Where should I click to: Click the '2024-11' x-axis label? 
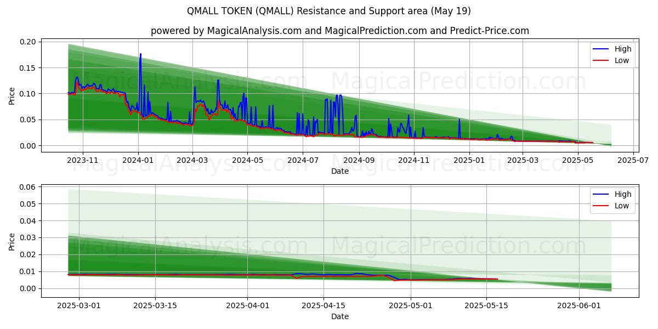414,160
